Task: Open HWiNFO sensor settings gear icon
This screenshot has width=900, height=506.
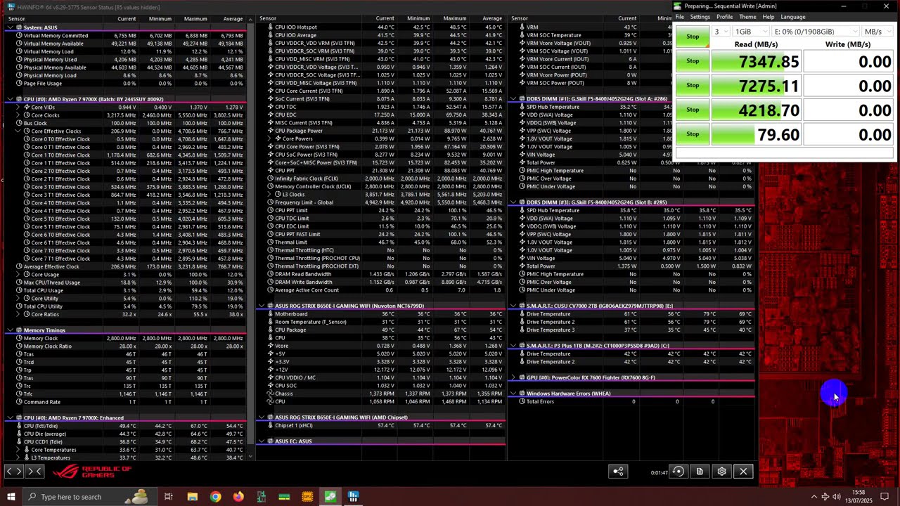Action: [721, 472]
